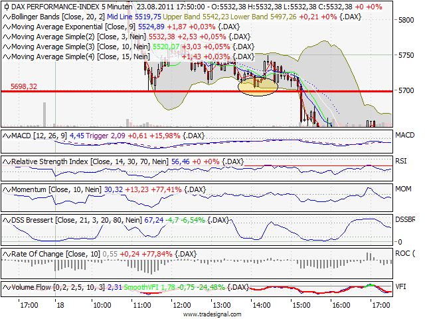Select the icon beside Moving Average Simple(4)
Viewport: 425px width, 319px height.
click(7, 57)
